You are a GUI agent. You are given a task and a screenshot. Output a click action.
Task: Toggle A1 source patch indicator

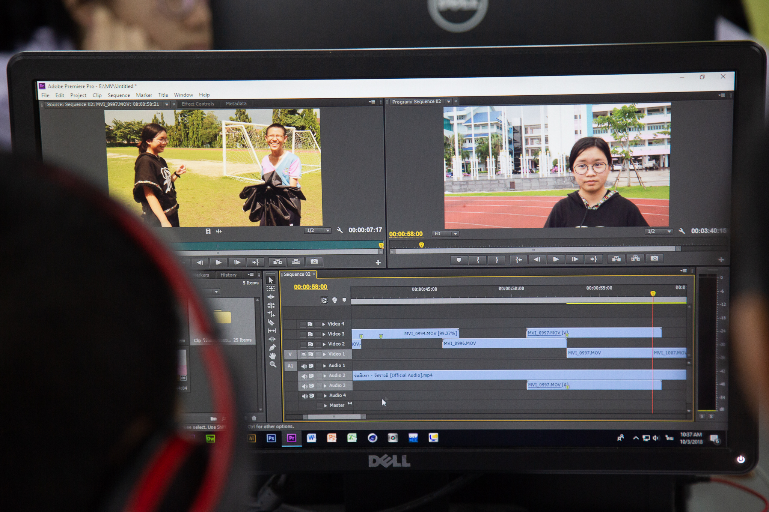pyautogui.click(x=290, y=366)
